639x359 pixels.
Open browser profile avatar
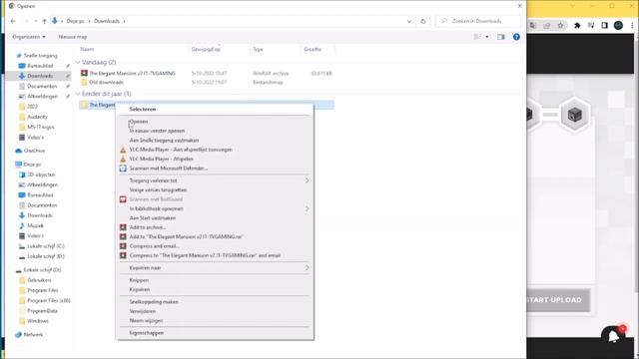(618, 25)
